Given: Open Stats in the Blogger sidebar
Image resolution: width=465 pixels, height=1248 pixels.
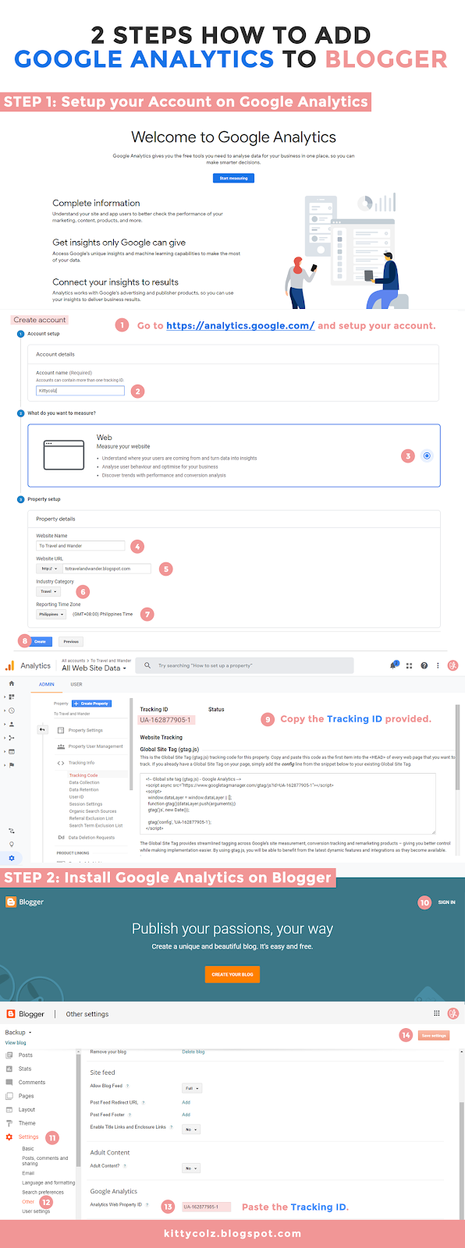Looking at the screenshot, I should coord(25,1069).
